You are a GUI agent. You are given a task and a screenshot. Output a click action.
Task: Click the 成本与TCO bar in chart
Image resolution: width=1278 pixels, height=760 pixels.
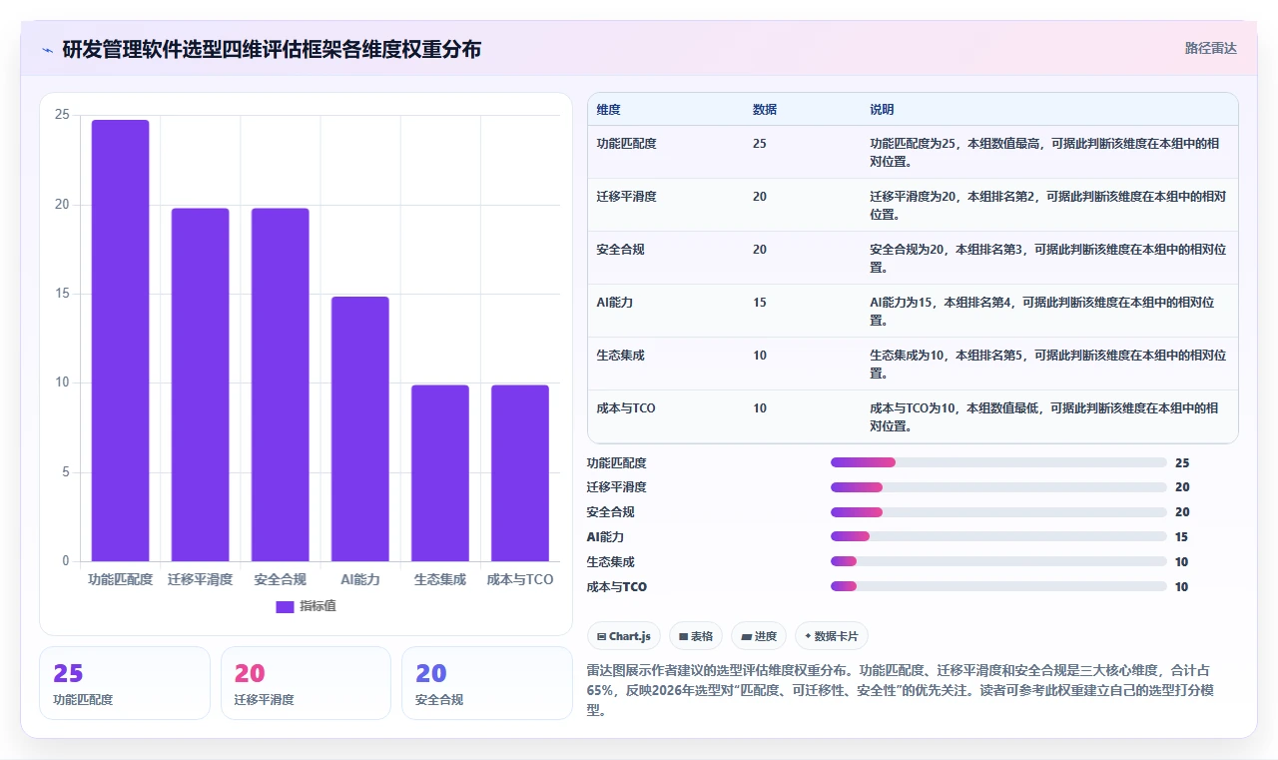(520, 473)
